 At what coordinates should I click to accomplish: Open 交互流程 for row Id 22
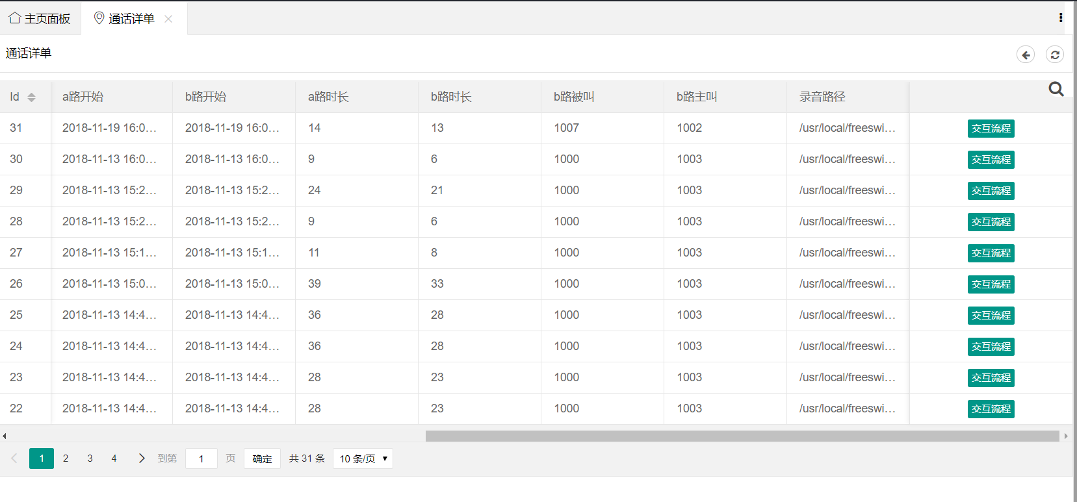click(991, 409)
